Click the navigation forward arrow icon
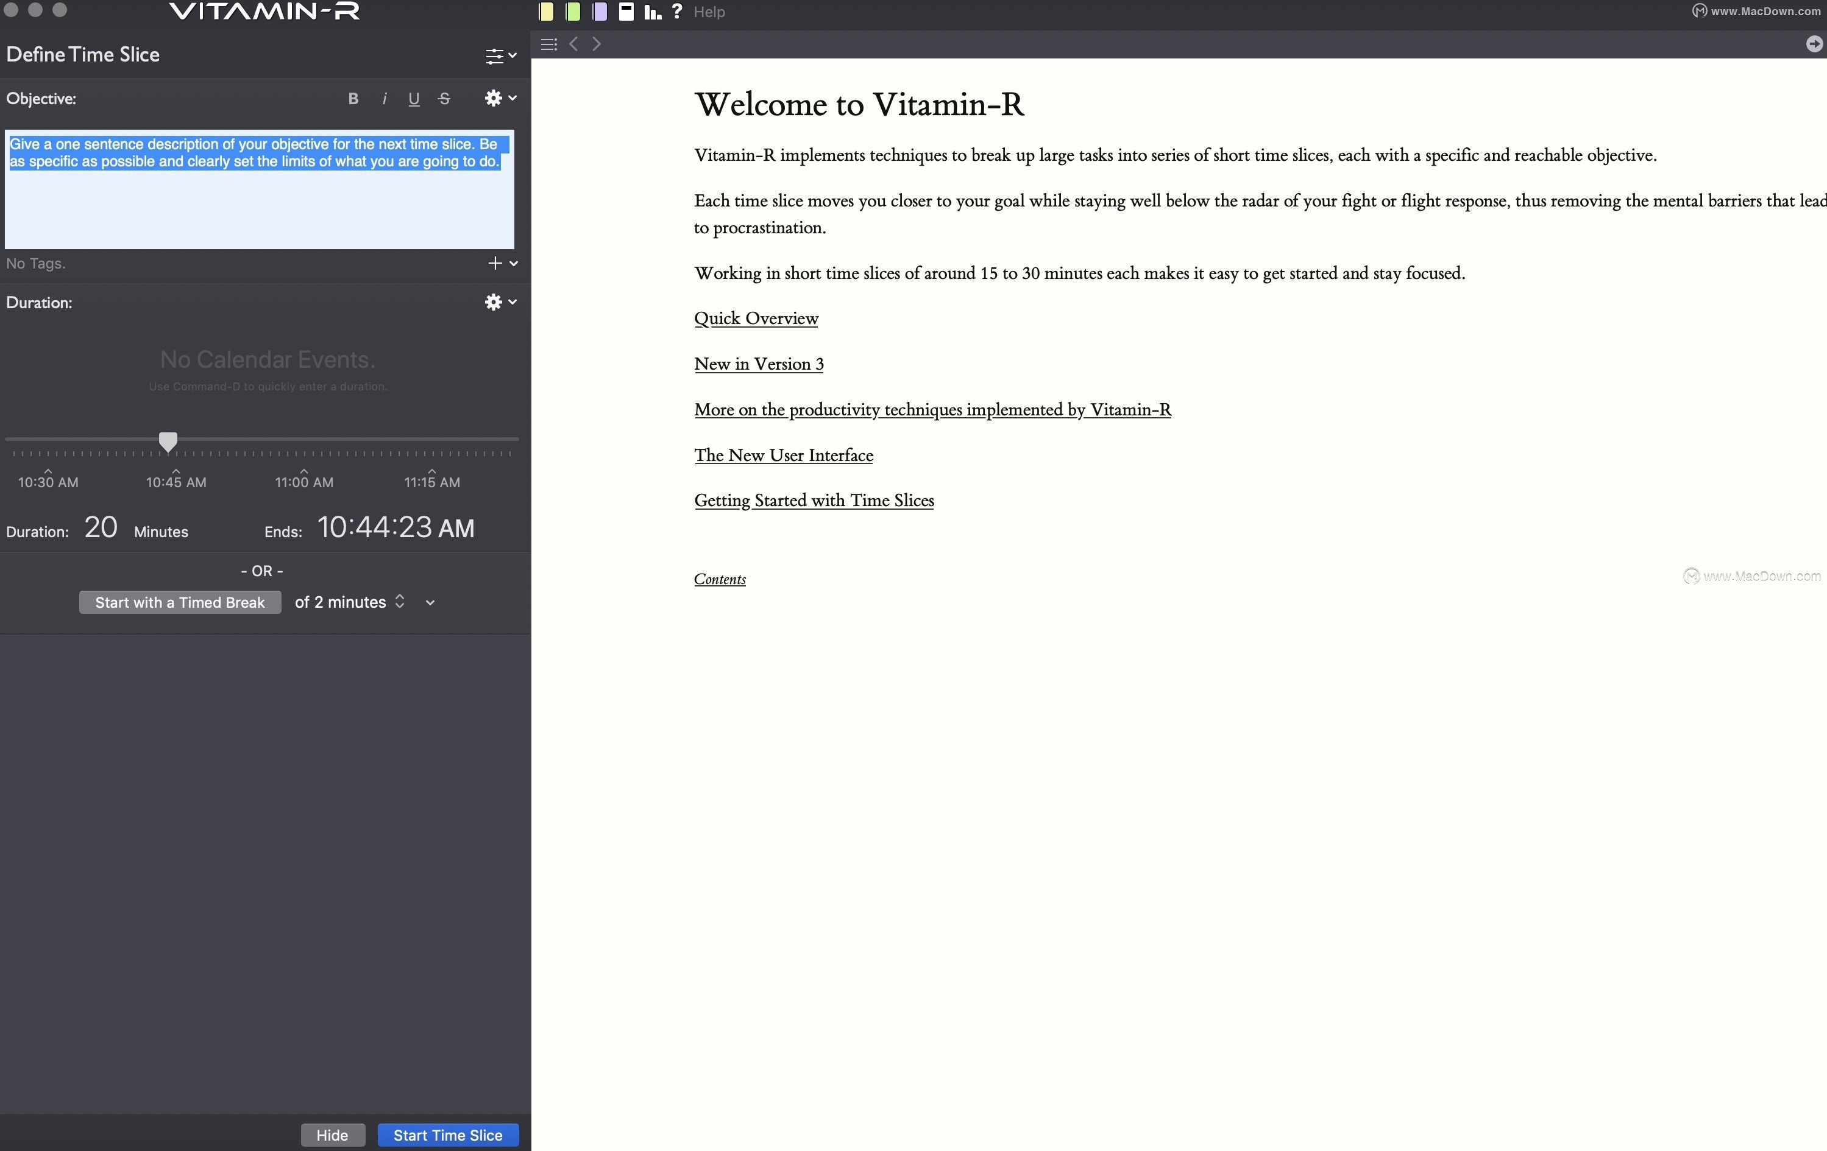Viewport: 1827px width, 1151px height. [x=596, y=44]
